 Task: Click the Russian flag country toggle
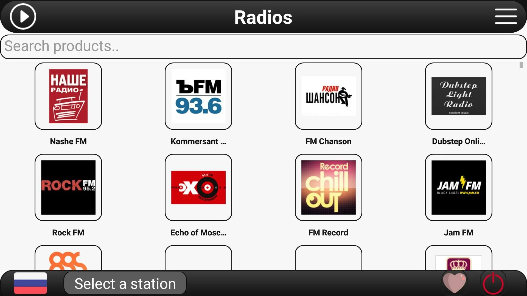30,284
